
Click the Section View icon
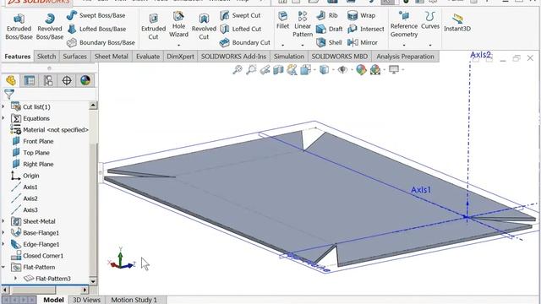coord(278,70)
